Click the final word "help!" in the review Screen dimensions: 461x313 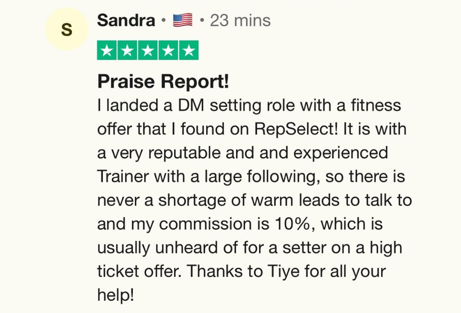(116, 295)
